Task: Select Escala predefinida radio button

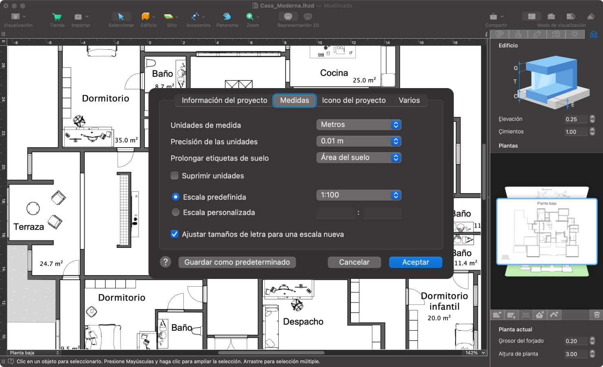Action: tap(176, 197)
